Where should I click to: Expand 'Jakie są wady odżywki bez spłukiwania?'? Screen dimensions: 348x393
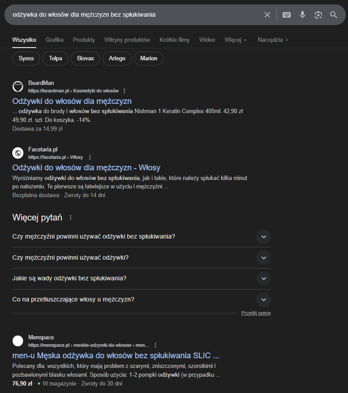(x=141, y=279)
